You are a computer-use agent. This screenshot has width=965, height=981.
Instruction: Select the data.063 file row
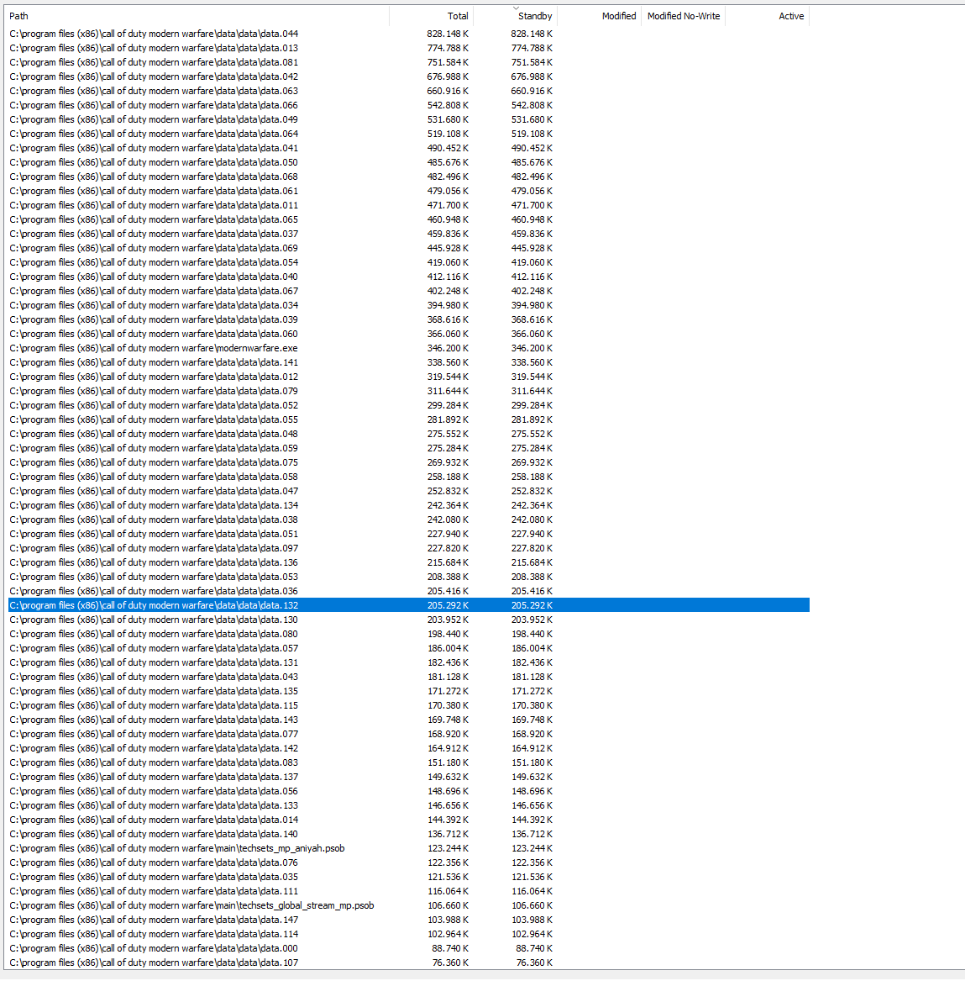[409, 92]
